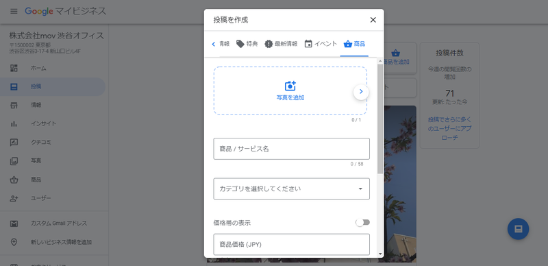Click the next photo arrow button
Screen dimensions: 548x266
[x=361, y=92]
